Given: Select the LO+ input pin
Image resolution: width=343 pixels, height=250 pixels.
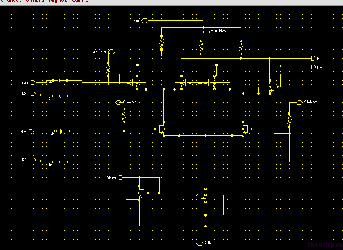Looking at the screenshot, I should point(33,82).
